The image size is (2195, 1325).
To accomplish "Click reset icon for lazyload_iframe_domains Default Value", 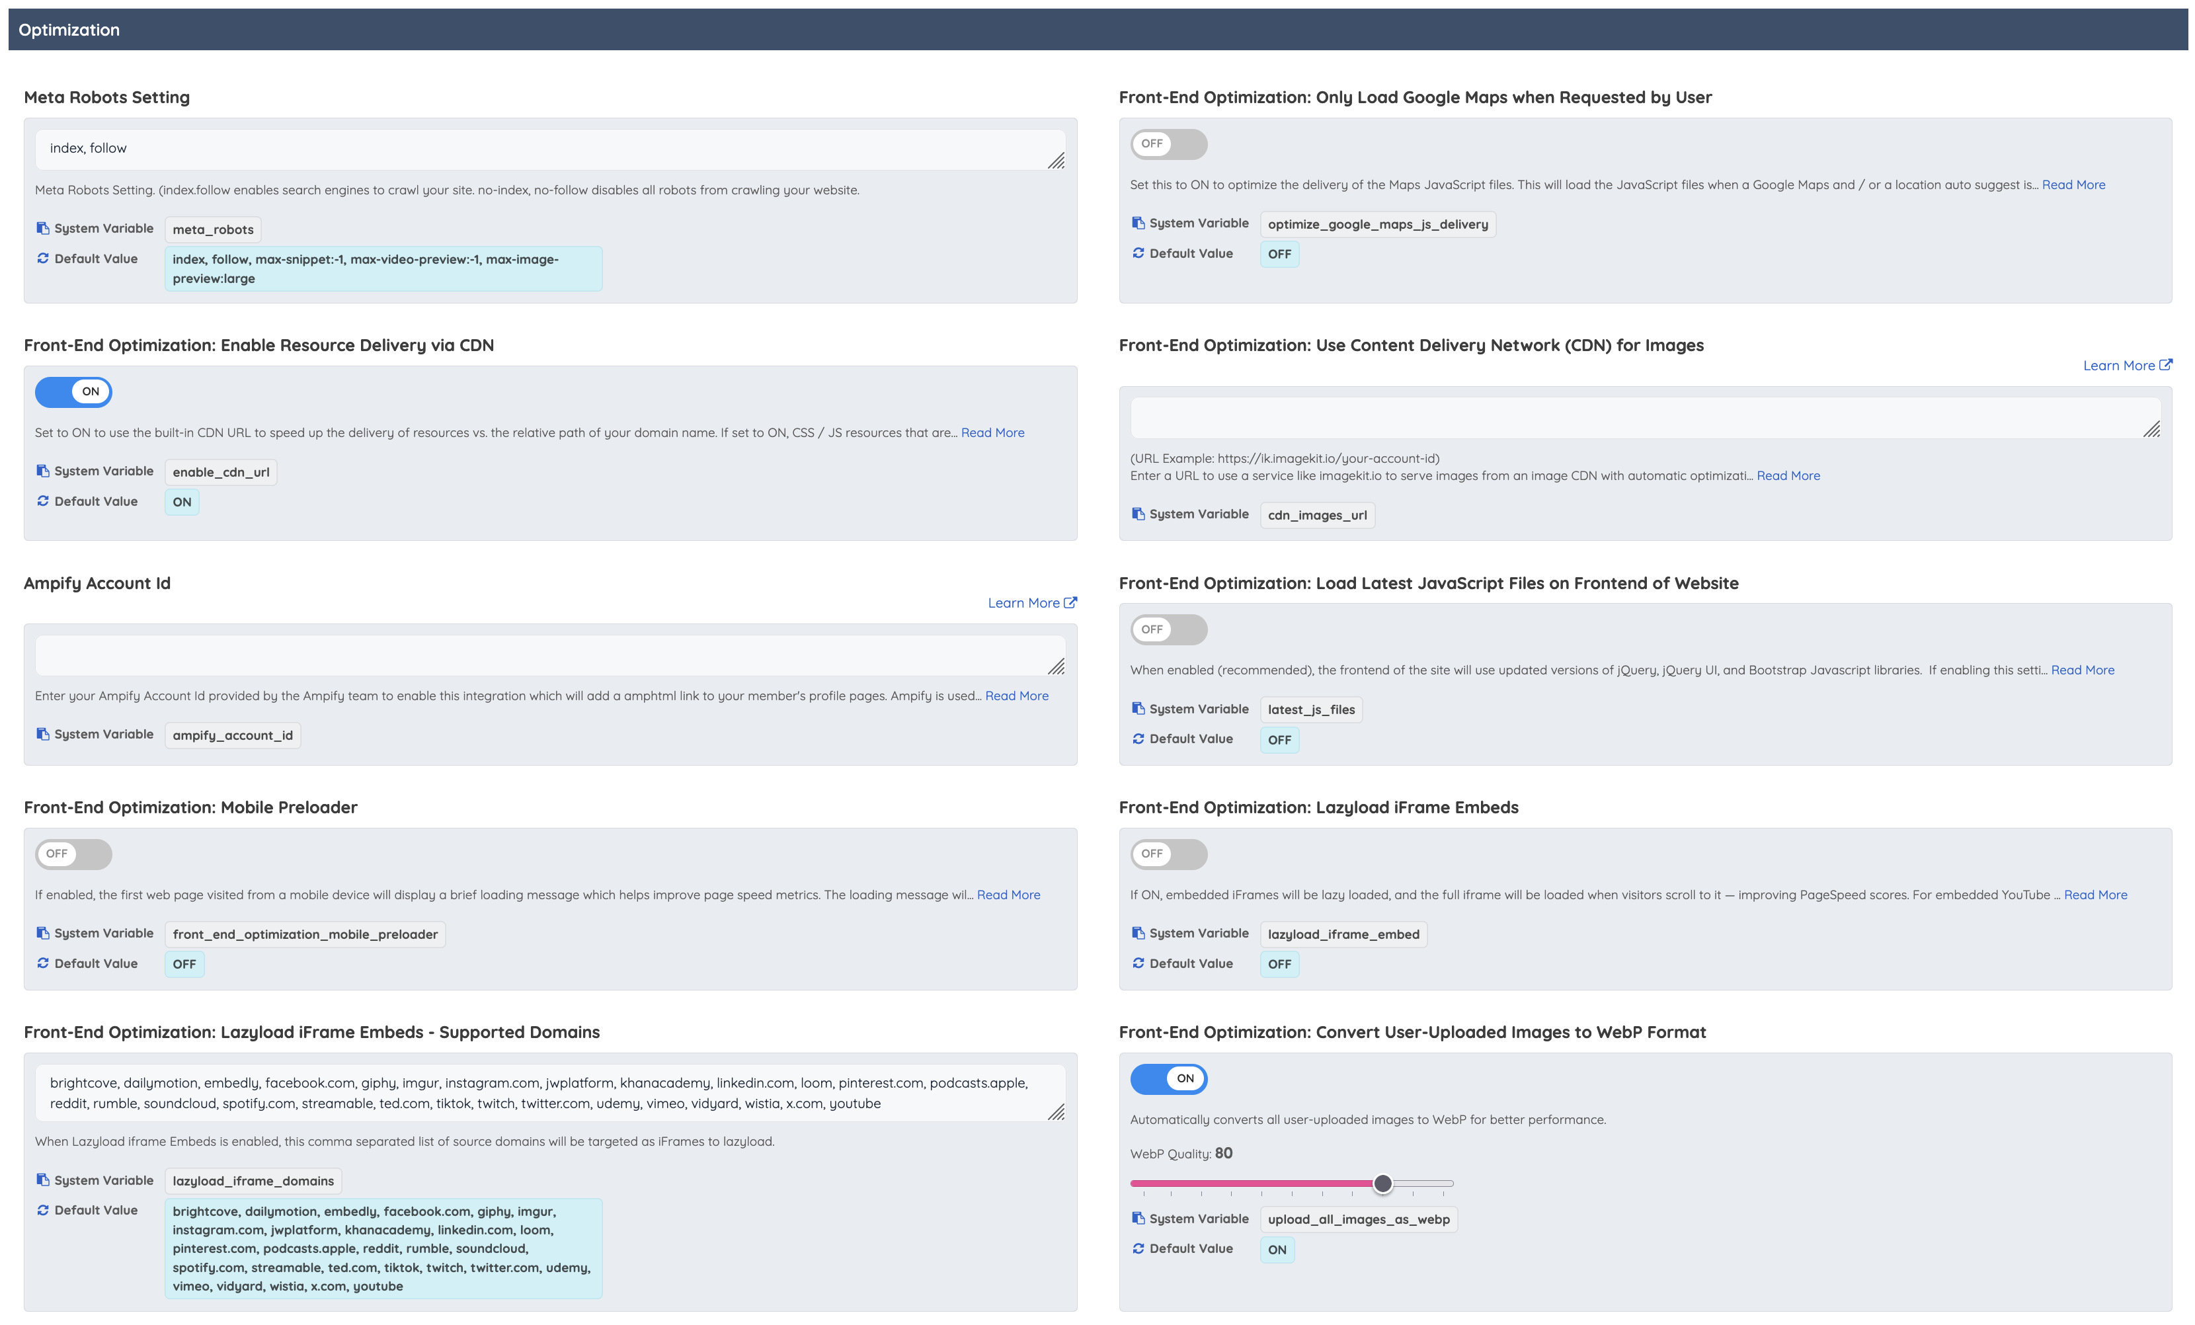I will [43, 1210].
